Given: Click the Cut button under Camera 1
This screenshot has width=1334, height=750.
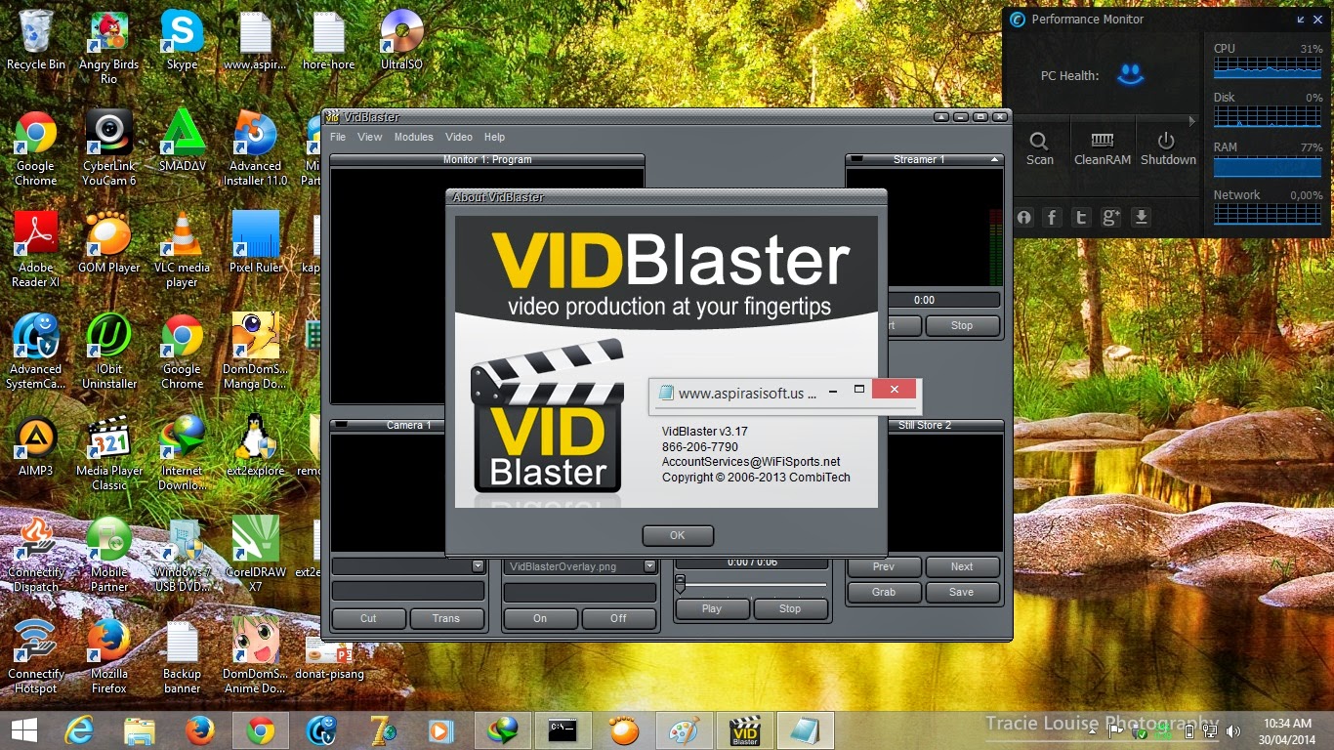Looking at the screenshot, I should 368,618.
